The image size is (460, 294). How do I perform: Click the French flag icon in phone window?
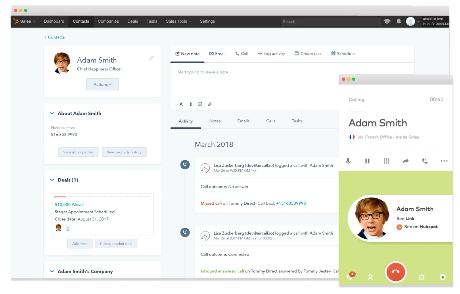(x=352, y=137)
